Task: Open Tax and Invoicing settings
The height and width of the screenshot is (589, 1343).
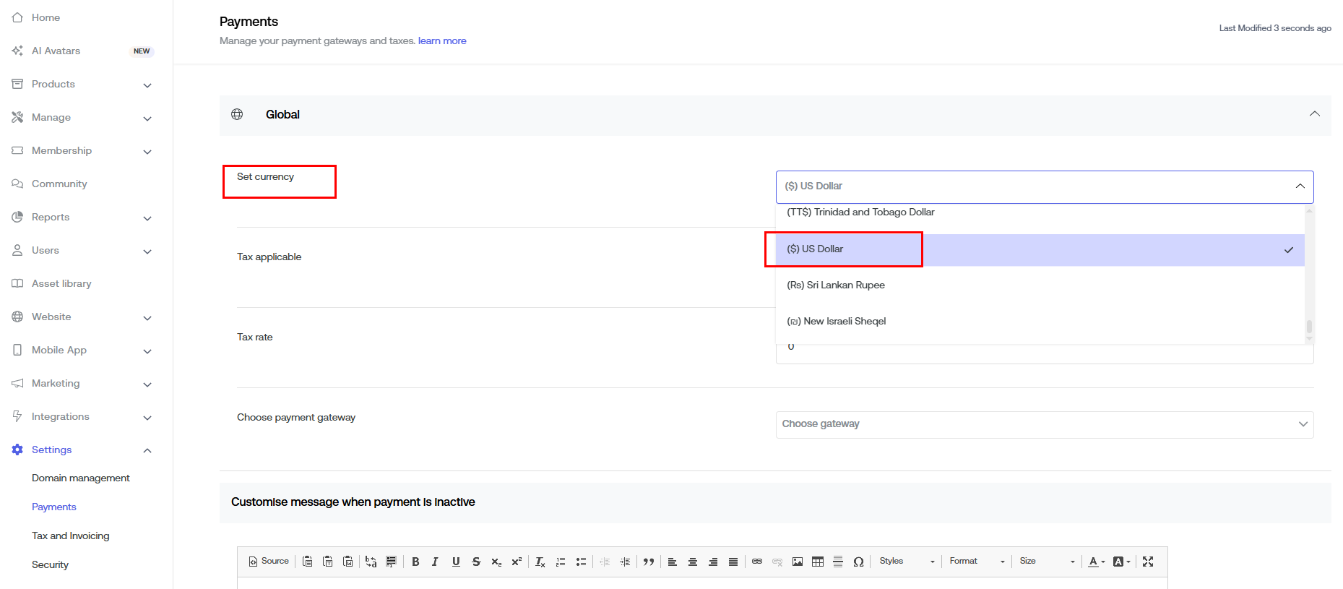Action: (x=71, y=536)
